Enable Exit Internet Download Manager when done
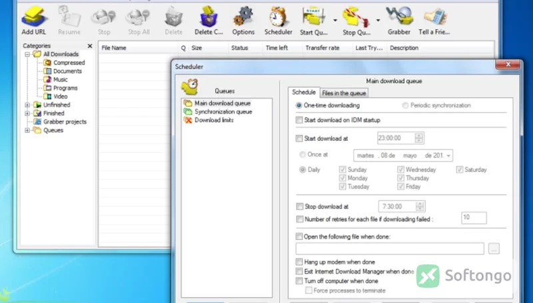The height and width of the screenshot is (303, 533). pyautogui.click(x=299, y=271)
